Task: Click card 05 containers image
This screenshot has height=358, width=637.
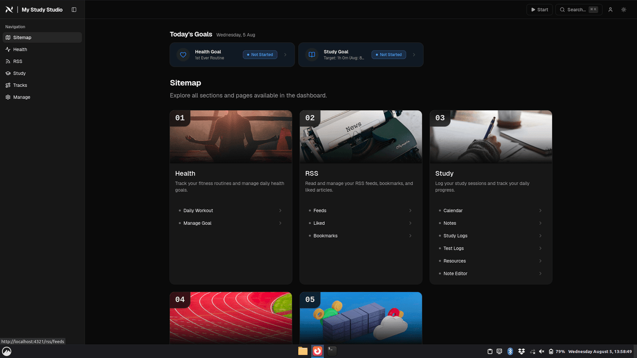Action: tap(361, 318)
